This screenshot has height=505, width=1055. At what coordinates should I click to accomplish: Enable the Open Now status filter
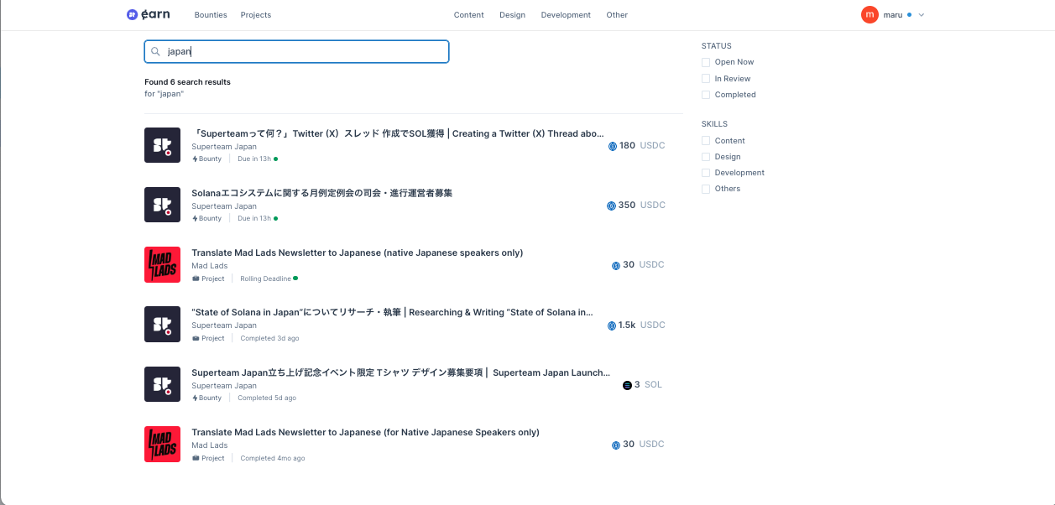pyautogui.click(x=706, y=62)
